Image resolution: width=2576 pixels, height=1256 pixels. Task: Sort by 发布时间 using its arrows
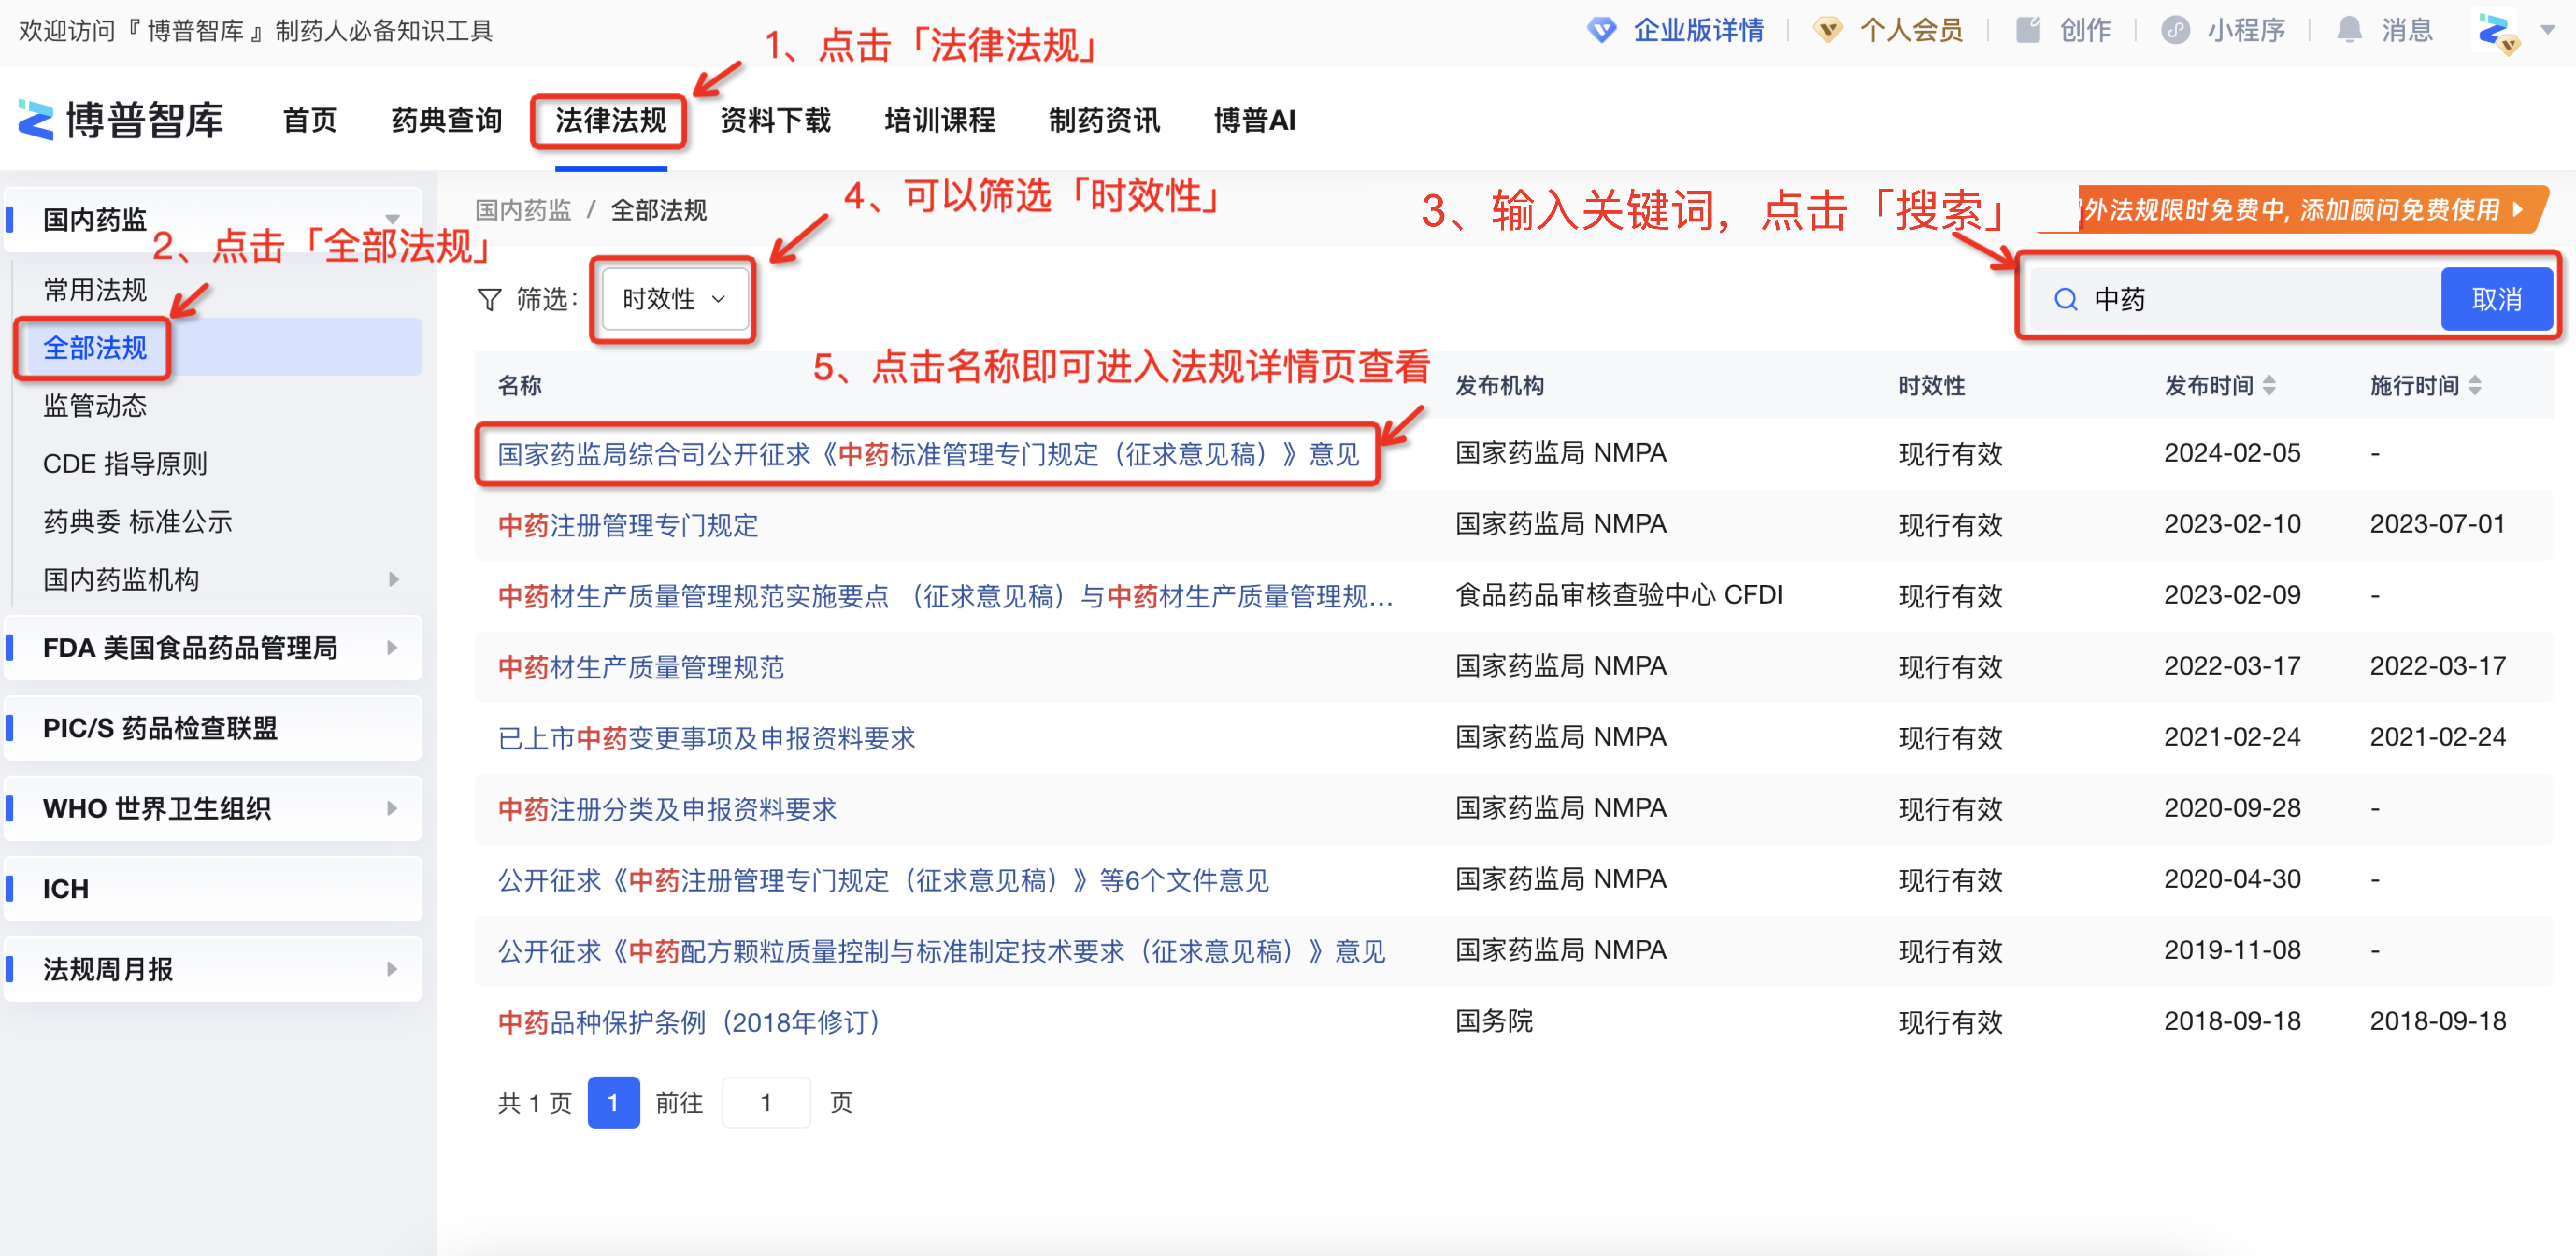coord(2269,385)
